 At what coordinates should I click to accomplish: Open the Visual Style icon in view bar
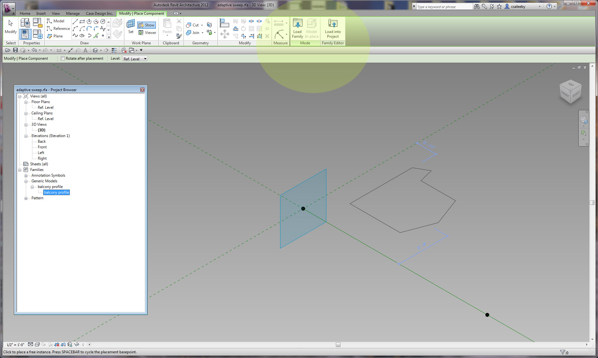[x=37, y=344]
